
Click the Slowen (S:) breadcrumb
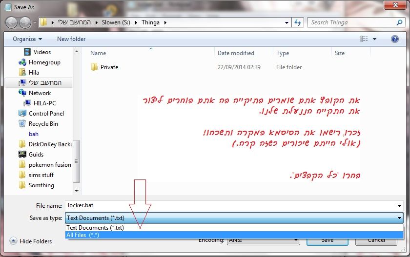tap(116, 22)
